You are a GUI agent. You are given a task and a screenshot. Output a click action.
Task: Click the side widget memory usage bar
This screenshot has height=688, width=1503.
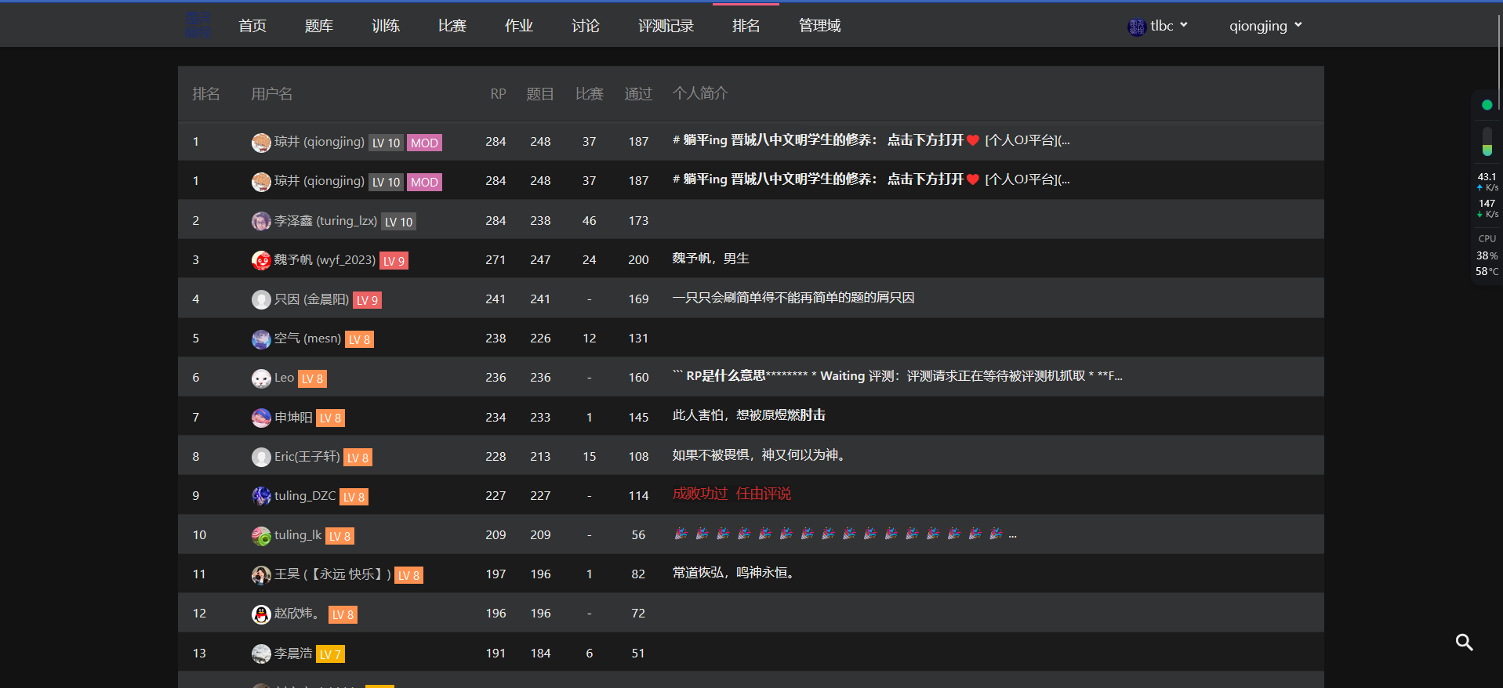click(x=1487, y=141)
